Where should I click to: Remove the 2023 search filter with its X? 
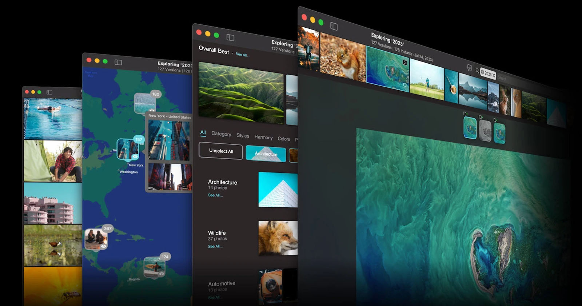pos(494,75)
